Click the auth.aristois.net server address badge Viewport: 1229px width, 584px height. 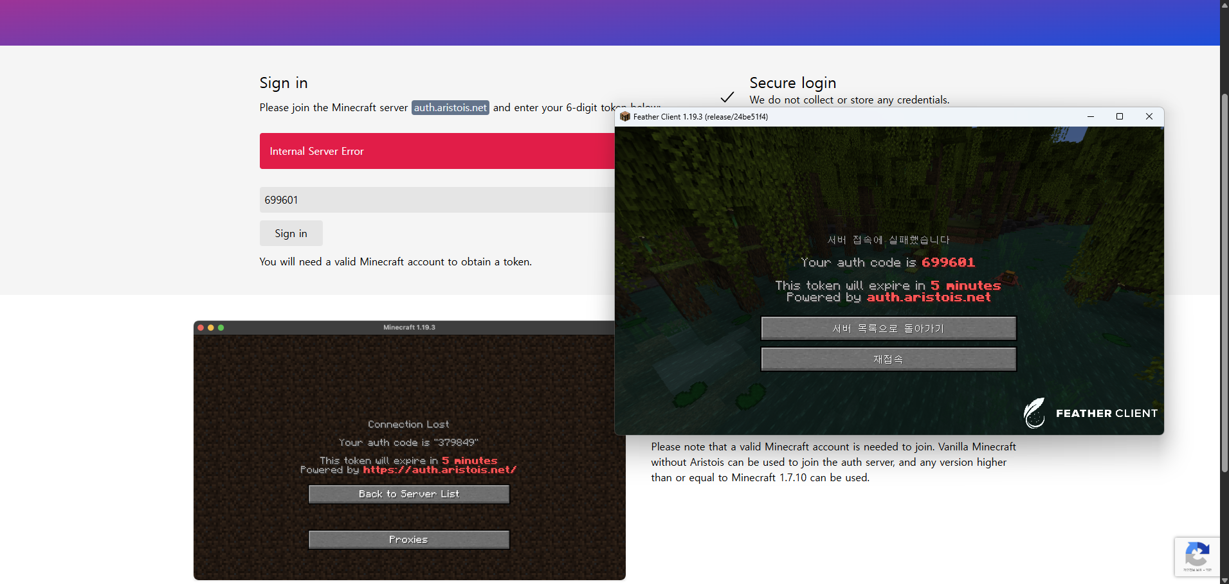[x=450, y=107]
